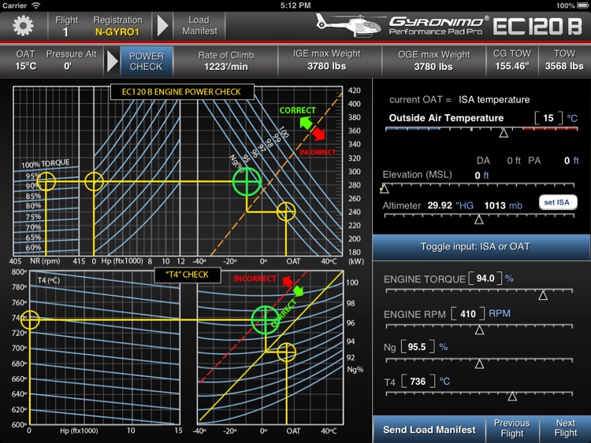
Task: Tap the ISA temperature label
Action: click(x=494, y=100)
